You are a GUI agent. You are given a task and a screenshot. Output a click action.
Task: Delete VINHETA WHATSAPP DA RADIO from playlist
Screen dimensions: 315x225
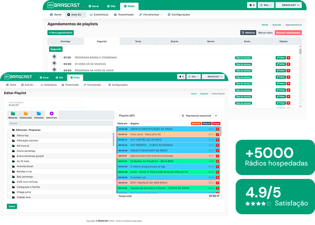tap(217, 151)
